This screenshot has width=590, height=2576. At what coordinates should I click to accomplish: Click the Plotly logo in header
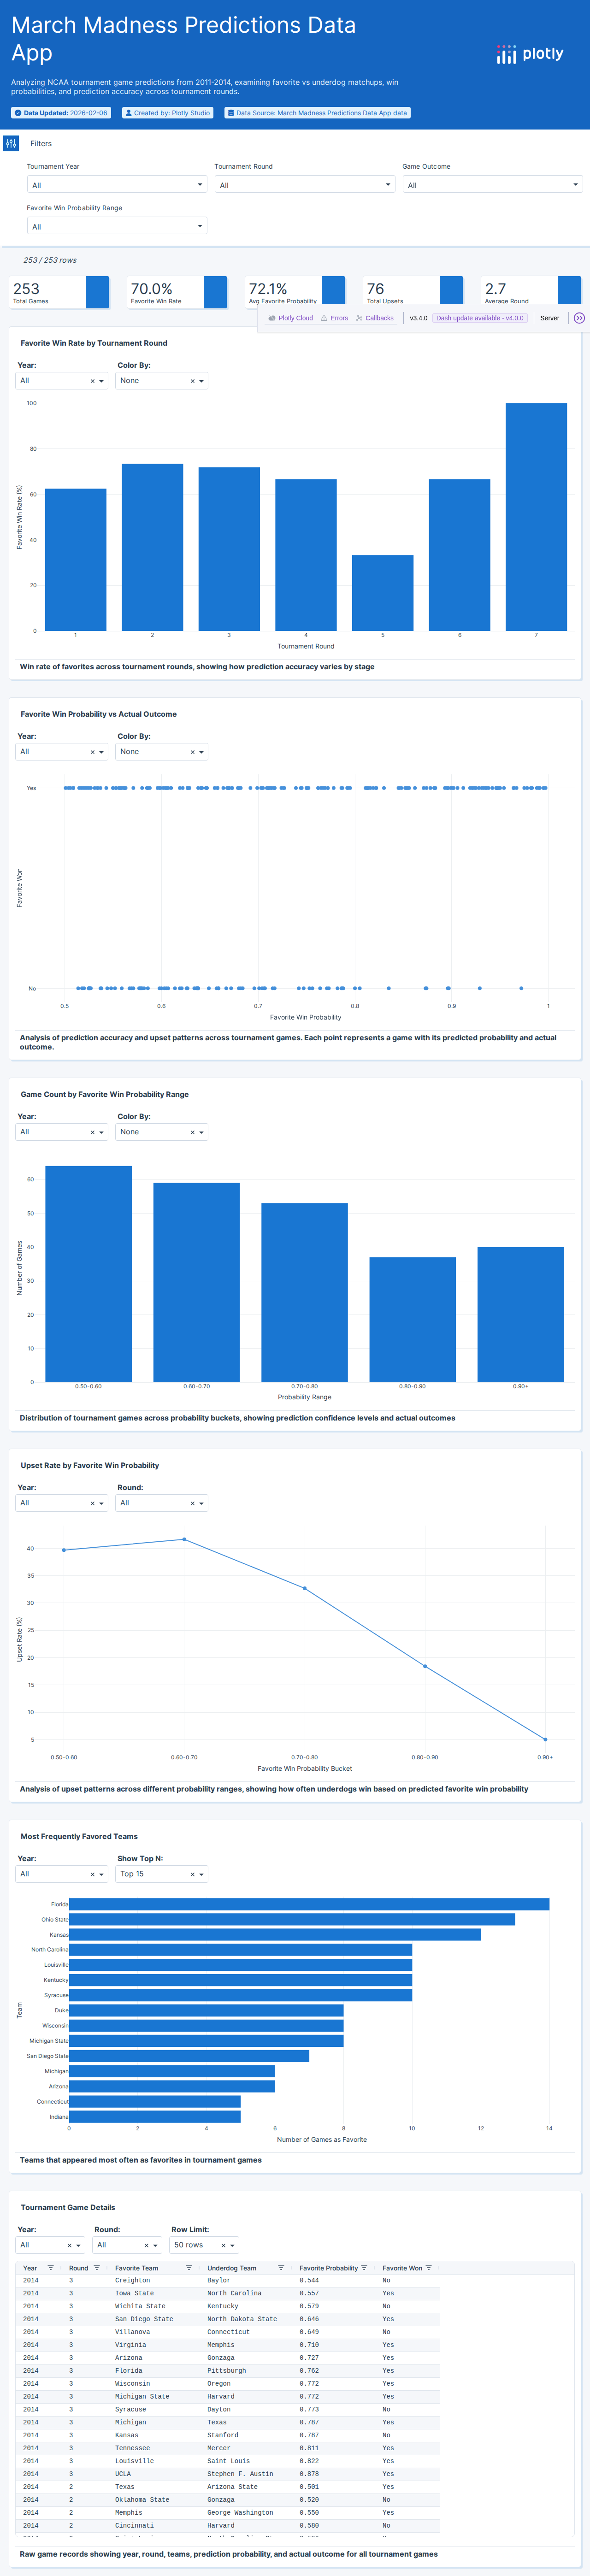(530, 54)
